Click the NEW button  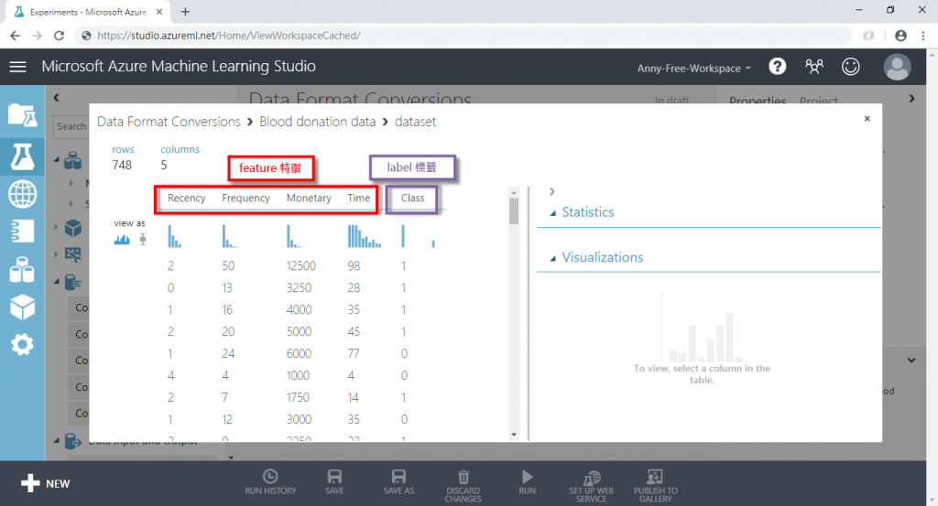(x=46, y=483)
